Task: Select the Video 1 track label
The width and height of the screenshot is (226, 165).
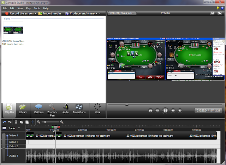Action: [x=14, y=136]
